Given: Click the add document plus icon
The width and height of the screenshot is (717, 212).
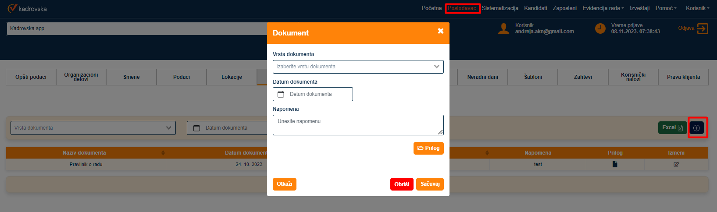Looking at the screenshot, I should [696, 128].
